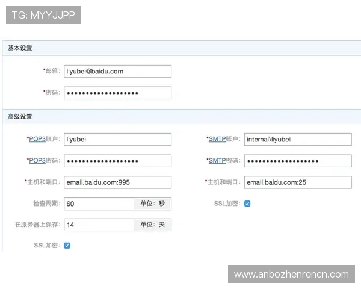Focus the SMTP密码 password field
This screenshot has height=289, width=361.
pyautogui.click(x=297, y=161)
